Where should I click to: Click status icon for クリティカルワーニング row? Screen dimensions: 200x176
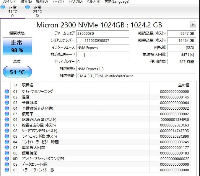point(7,91)
